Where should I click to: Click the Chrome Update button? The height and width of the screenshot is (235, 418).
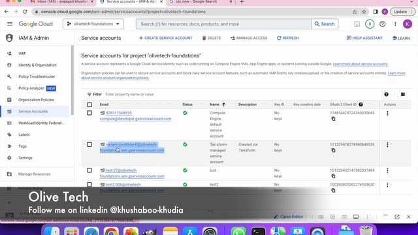(402, 12)
